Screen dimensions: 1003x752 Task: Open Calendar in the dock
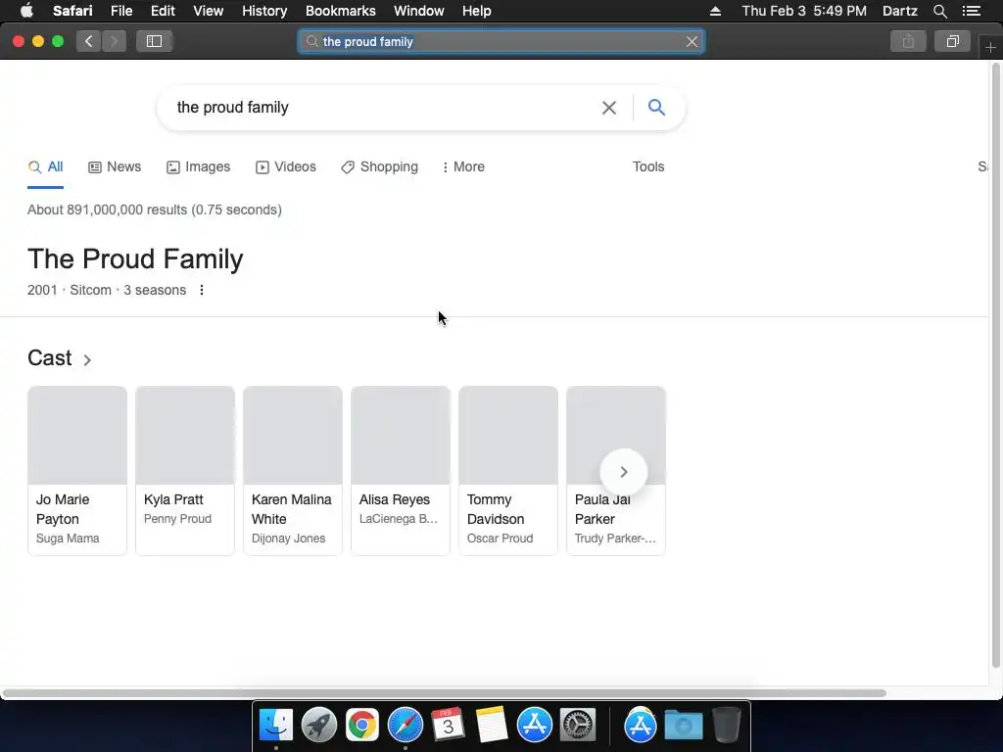pos(448,726)
